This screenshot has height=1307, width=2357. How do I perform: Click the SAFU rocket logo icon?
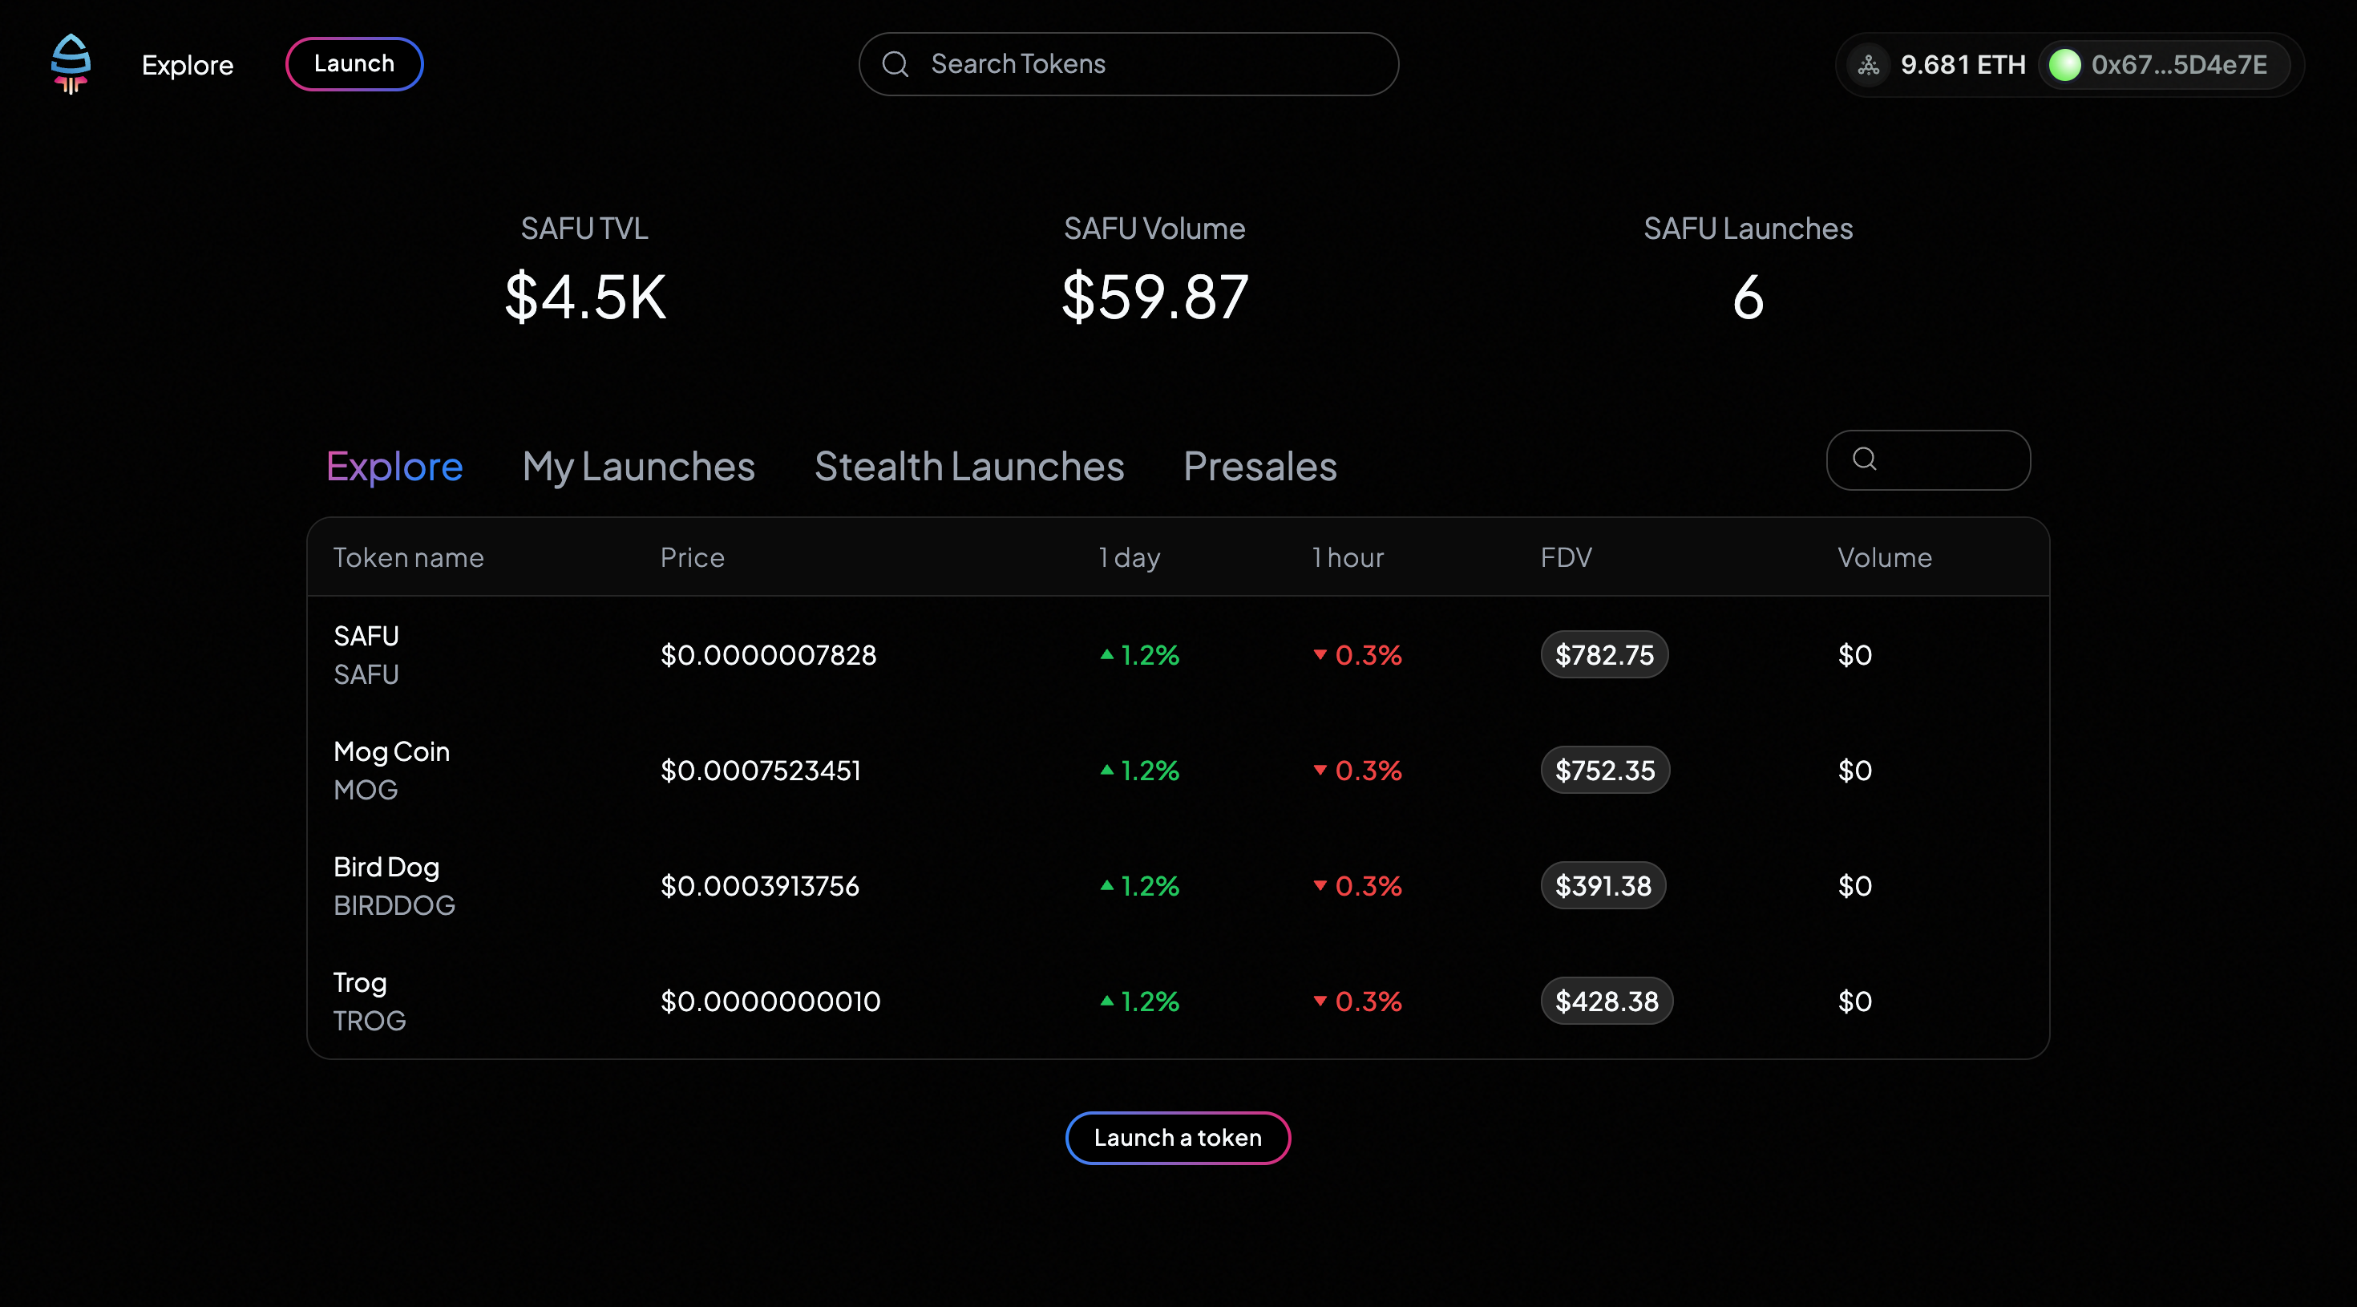coord(71,63)
